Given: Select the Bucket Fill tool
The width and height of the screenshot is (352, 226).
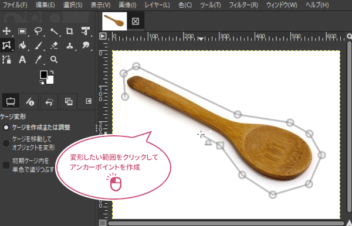Looking at the screenshot, I should 22,46.
